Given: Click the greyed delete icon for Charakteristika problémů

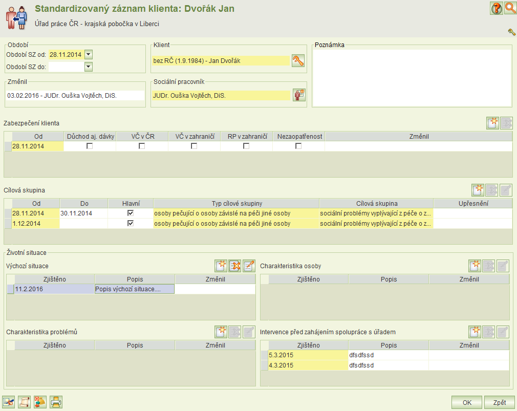Looking at the screenshot, I should (x=235, y=332).
